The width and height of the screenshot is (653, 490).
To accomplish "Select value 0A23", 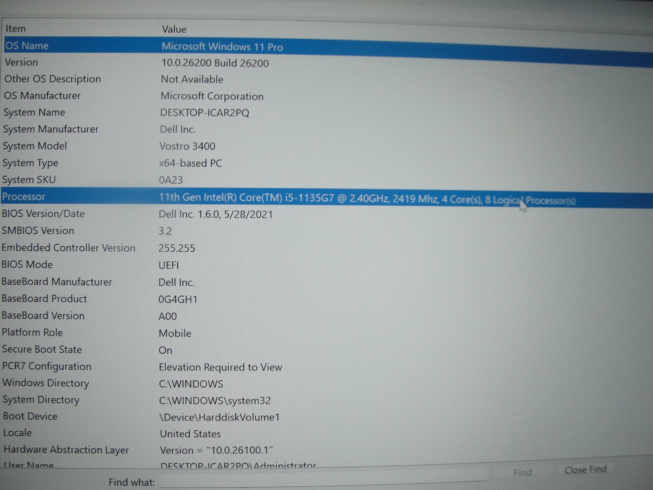I will tap(171, 180).
